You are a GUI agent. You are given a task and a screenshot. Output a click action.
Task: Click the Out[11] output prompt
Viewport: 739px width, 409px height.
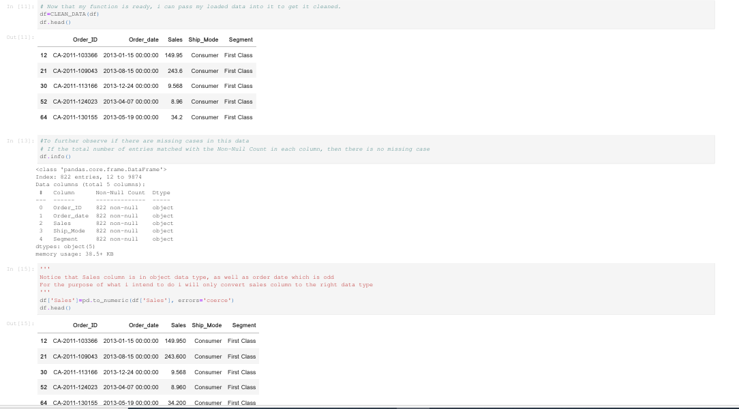[x=20, y=37]
